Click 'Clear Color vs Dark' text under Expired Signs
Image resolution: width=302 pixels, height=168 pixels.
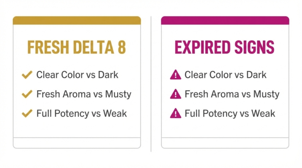pyautogui.click(x=225, y=75)
